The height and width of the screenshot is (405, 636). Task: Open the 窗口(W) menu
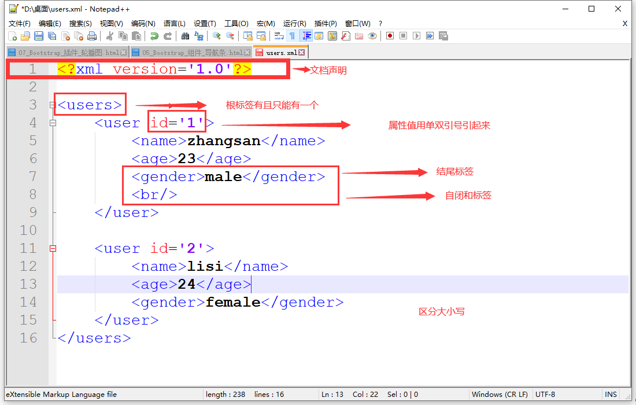tap(357, 24)
